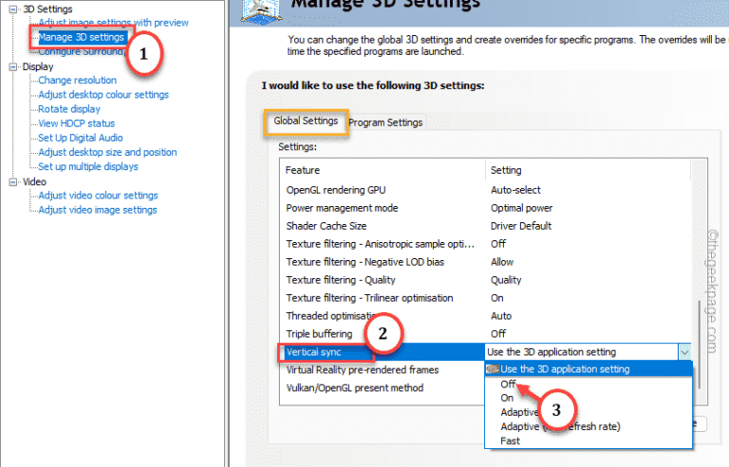This screenshot has height=467, width=729.
Task: Click the Allow setting value
Action: click(x=502, y=262)
